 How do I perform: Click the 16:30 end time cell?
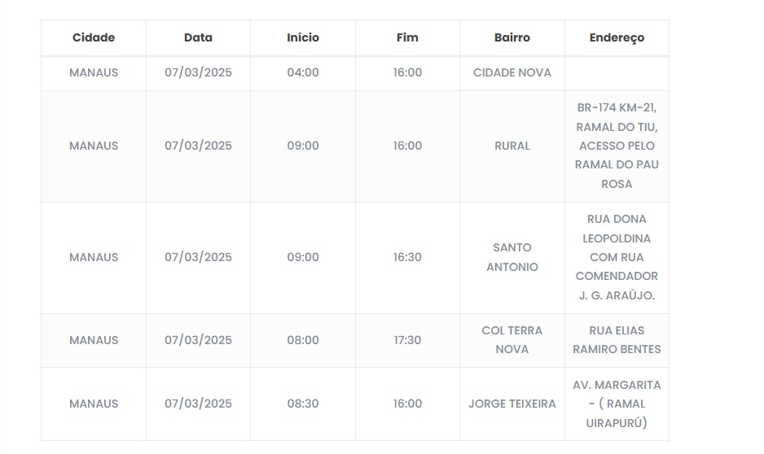tap(407, 257)
